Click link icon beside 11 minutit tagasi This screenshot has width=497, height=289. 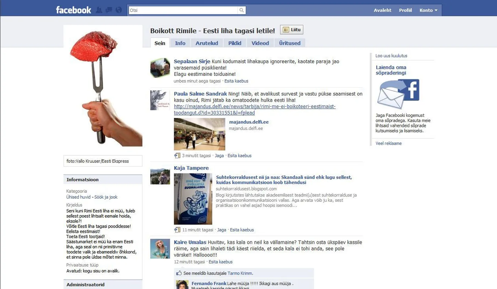click(x=177, y=230)
